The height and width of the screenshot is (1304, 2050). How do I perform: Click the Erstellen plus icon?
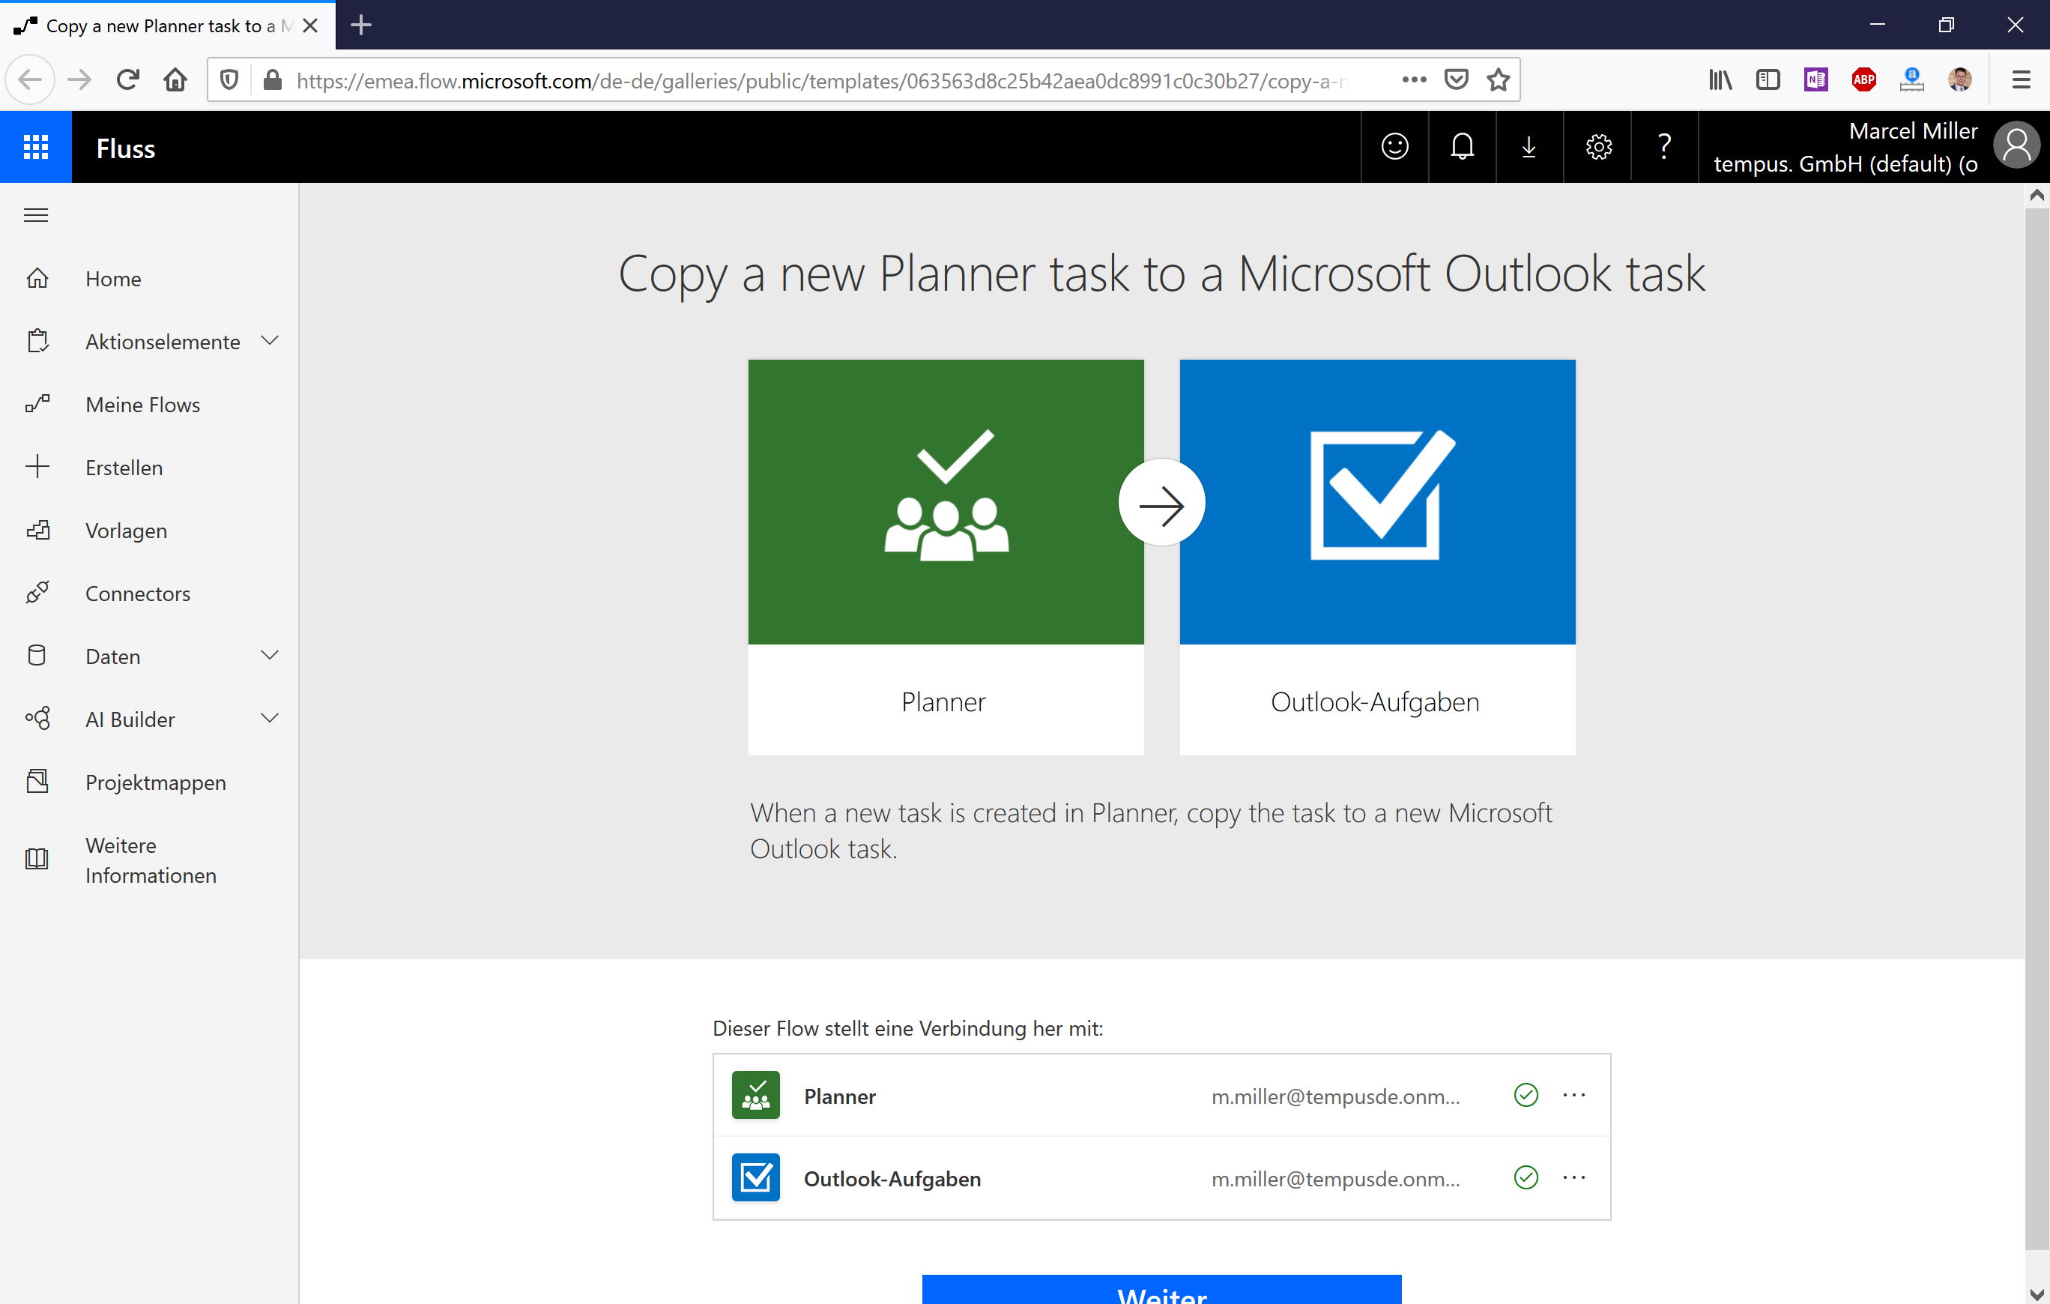tap(37, 467)
